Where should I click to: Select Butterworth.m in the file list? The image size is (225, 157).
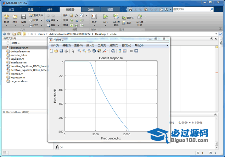point(25,47)
